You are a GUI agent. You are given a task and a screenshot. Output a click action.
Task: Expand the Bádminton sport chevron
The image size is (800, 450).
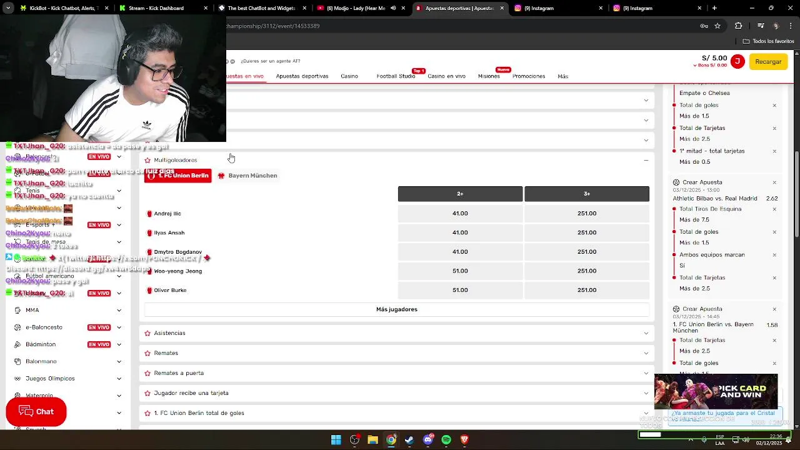click(119, 344)
